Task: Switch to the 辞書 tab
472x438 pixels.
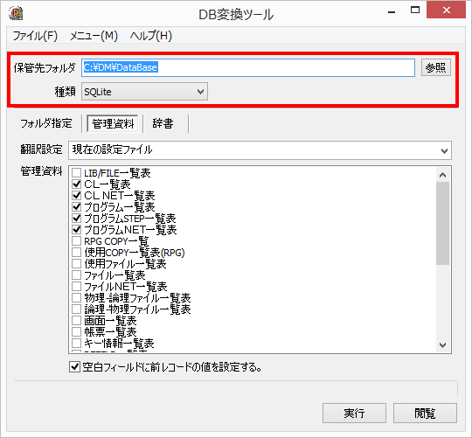Action: coord(163,123)
